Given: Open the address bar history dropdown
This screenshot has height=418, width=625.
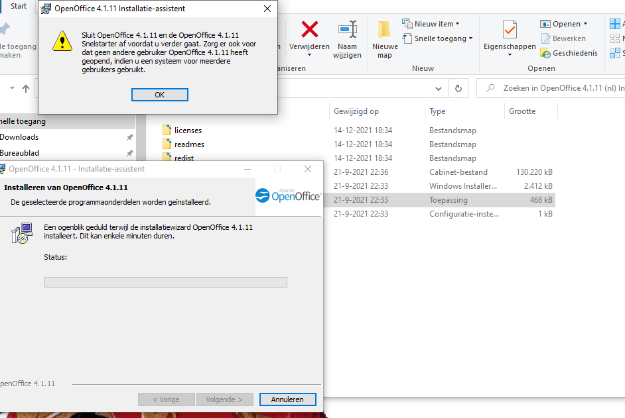Looking at the screenshot, I should [x=438, y=88].
